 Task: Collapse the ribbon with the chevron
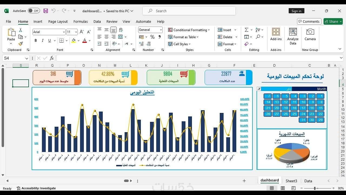pyautogui.click(x=340, y=49)
